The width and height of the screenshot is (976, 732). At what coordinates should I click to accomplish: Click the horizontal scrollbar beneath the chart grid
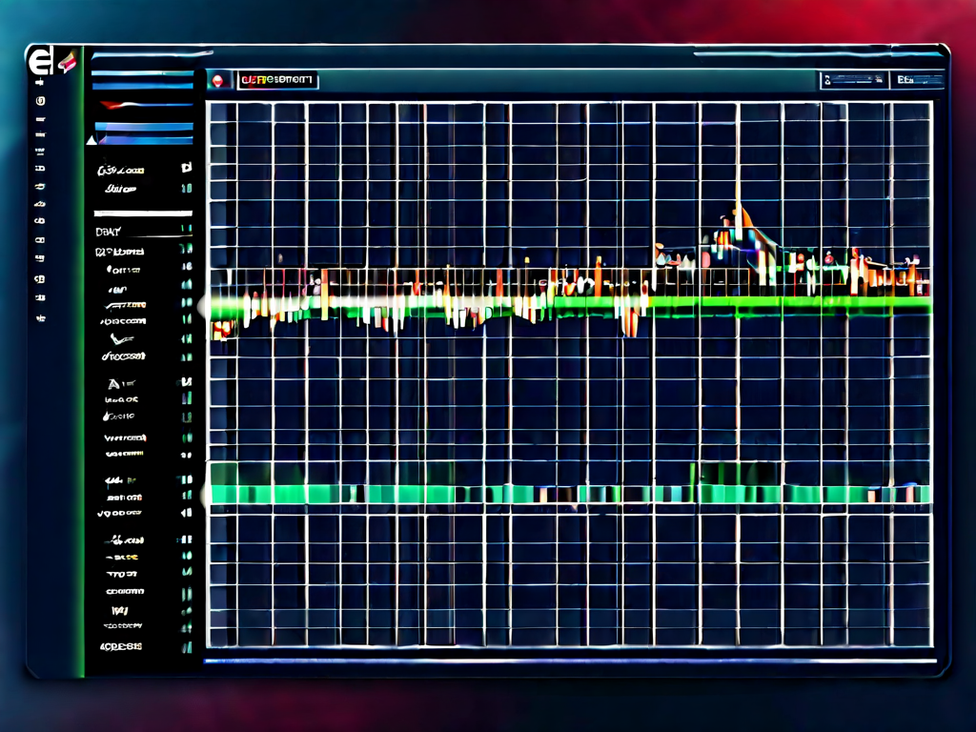click(x=570, y=660)
